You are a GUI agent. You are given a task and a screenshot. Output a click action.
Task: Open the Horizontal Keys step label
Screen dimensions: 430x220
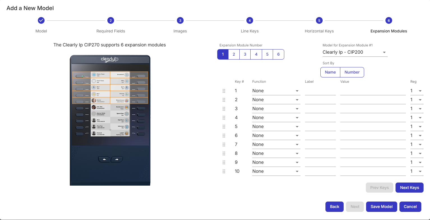click(x=319, y=31)
